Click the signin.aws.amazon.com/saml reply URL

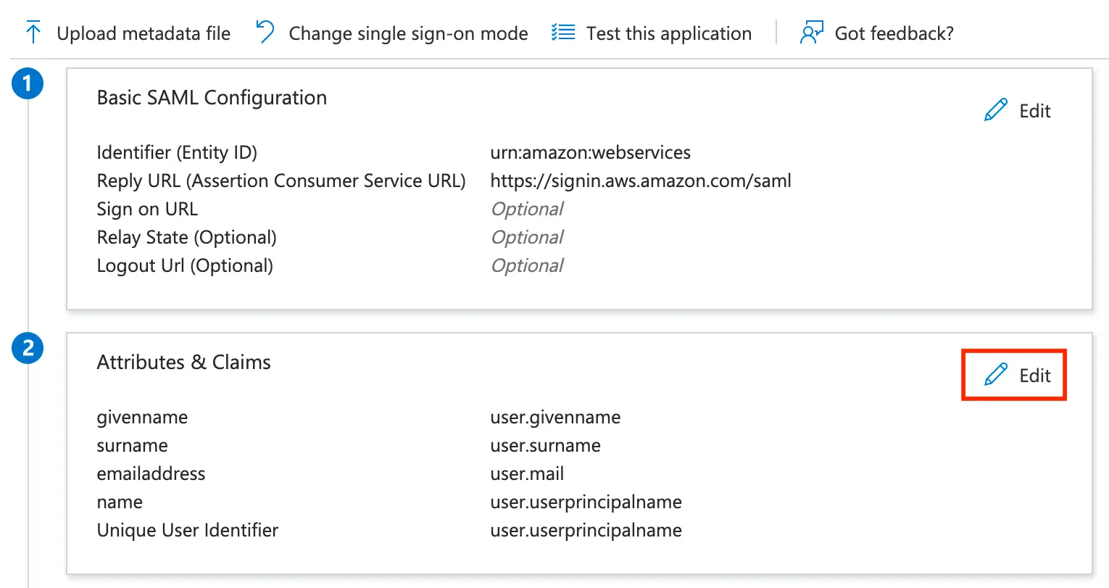pos(641,181)
